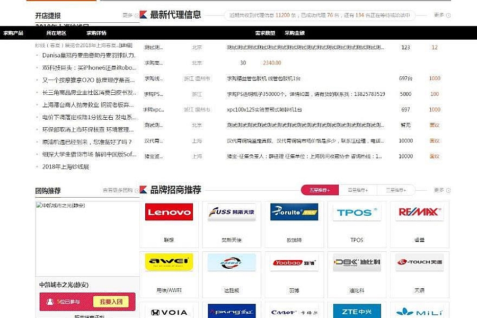Open the 环保部取消上市环保核查 news item
477x318 pixels.
tap(88, 130)
